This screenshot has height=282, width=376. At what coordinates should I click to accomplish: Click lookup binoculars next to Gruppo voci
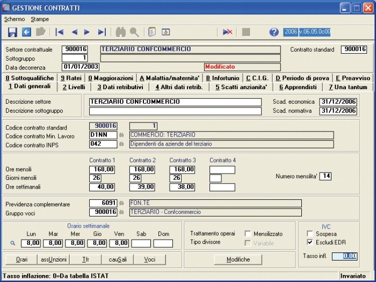coord(122,212)
